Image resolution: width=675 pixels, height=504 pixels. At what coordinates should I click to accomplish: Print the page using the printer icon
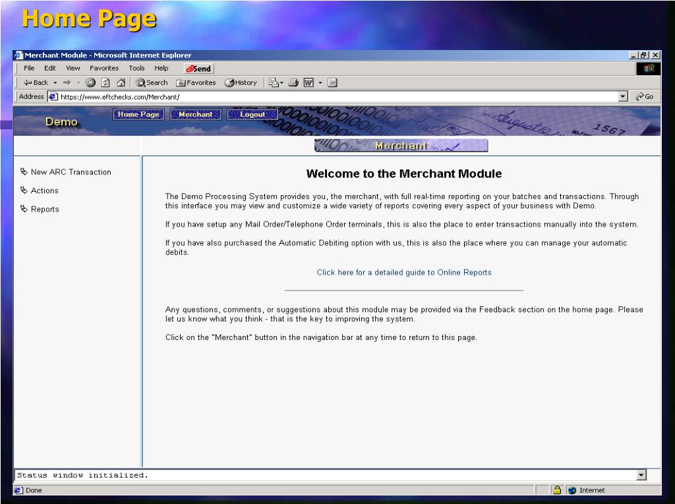(x=293, y=82)
